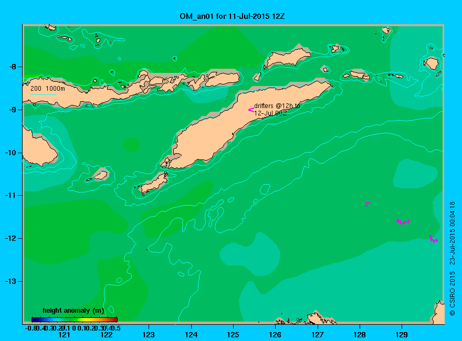Click the map title OM_an01 for 11-Jul-2015 12Z
Image resolution: width=462 pixels, height=341 pixels.
coord(232,16)
